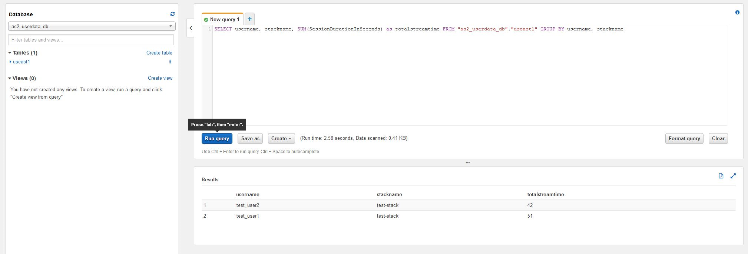Click the pane resize handle above Results

point(468,162)
